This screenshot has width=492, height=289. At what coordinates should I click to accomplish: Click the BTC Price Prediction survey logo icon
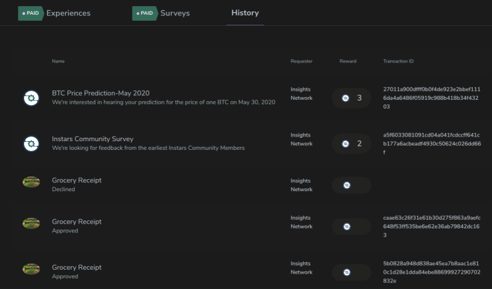31,98
